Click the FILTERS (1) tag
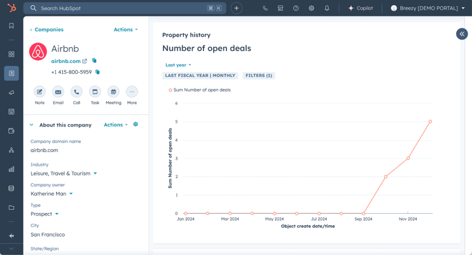 point(259,76)
